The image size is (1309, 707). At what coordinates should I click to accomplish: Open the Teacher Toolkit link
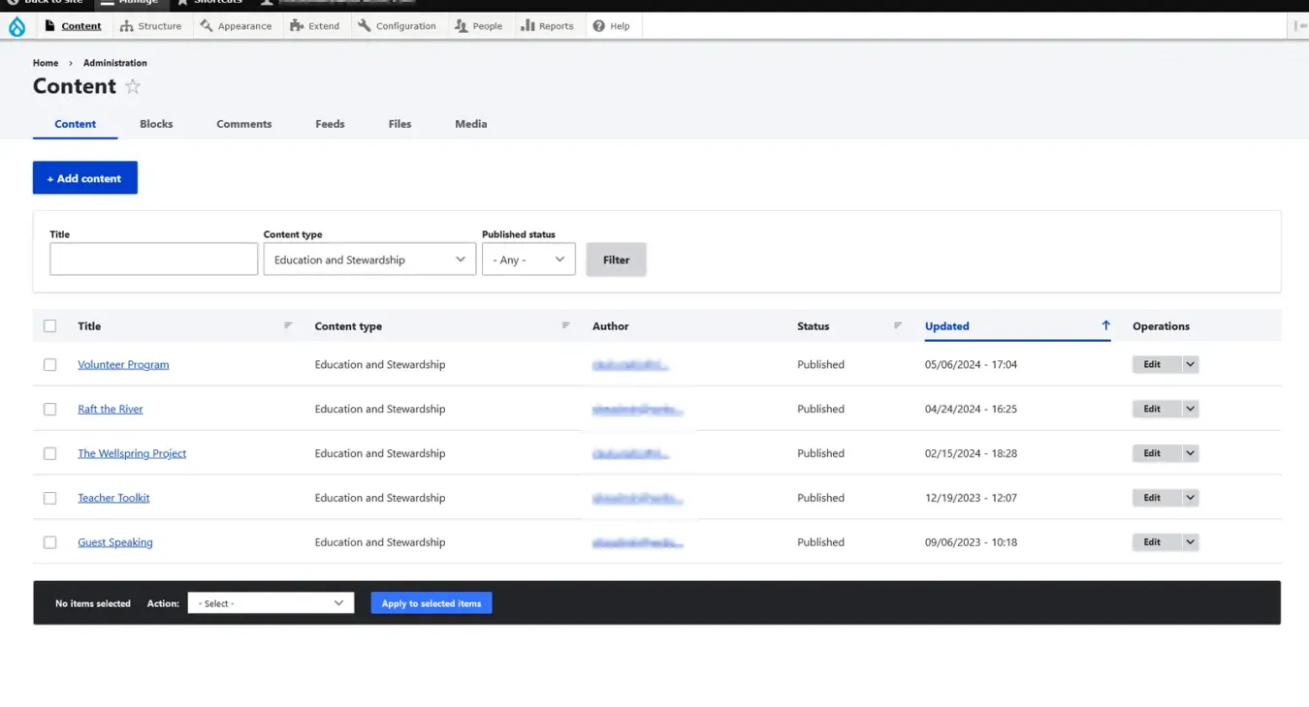click(x=113, y=498)
